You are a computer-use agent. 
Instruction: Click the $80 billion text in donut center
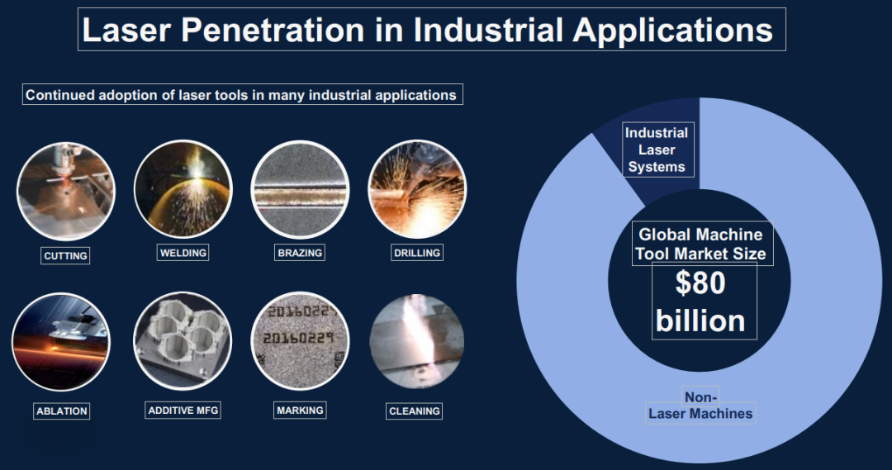(700, 301)
